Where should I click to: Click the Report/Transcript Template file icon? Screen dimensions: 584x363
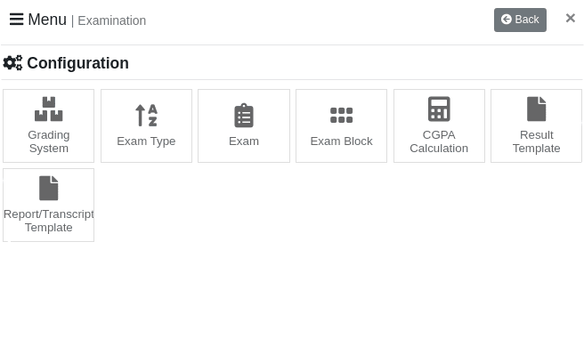coord(48,189)
